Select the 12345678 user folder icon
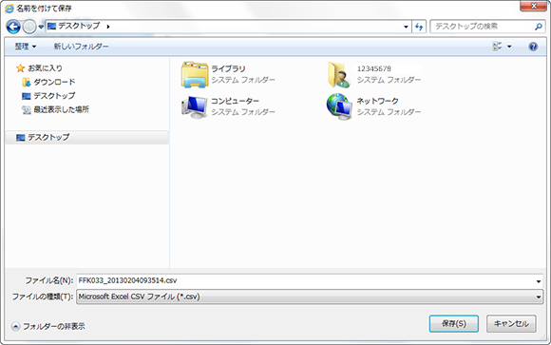This screenshot has width=551, height=345. (x=339, y=74)
